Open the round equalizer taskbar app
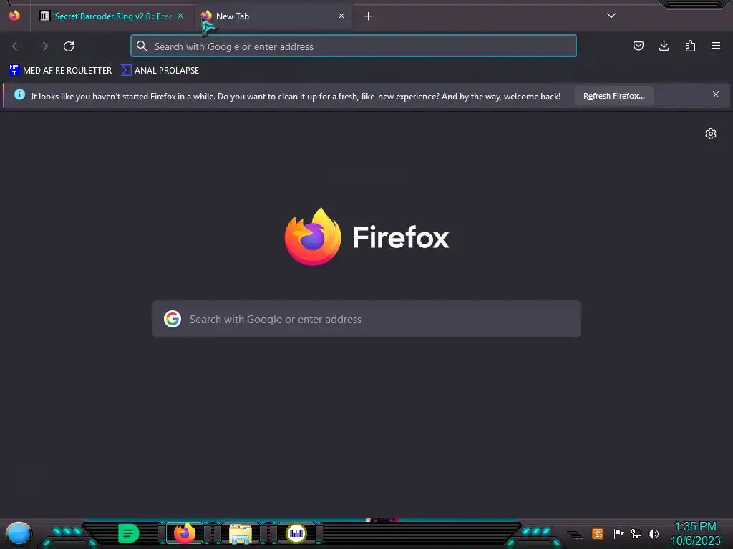Viewport: 733px width, 549px height. [x=296, y=533]
